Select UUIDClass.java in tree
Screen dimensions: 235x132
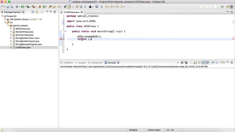click(23, 47)
